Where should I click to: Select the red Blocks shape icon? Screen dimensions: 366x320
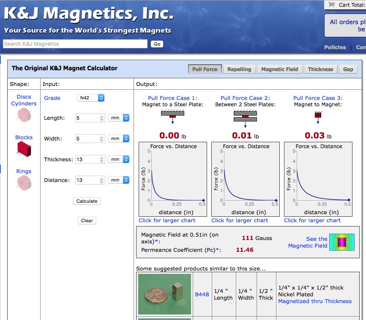pyautogui.click(x=24, y=149)
